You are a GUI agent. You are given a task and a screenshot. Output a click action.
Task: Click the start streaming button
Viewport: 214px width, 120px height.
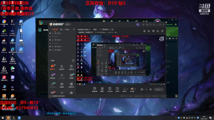(159, 89)
